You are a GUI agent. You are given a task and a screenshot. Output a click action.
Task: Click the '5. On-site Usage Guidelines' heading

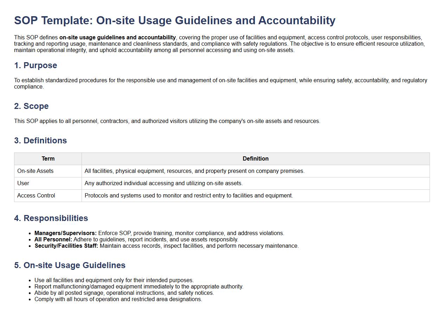(x=70, y=265)
